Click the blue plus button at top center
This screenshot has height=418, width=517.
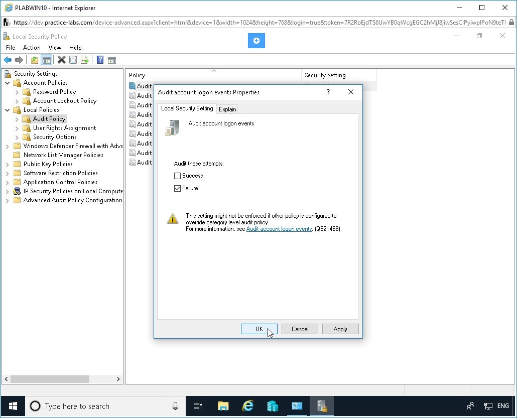[x=256, y=41]
